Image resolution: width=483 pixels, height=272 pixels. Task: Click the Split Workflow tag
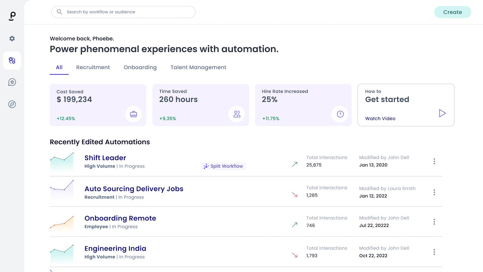tap(223, 166)
